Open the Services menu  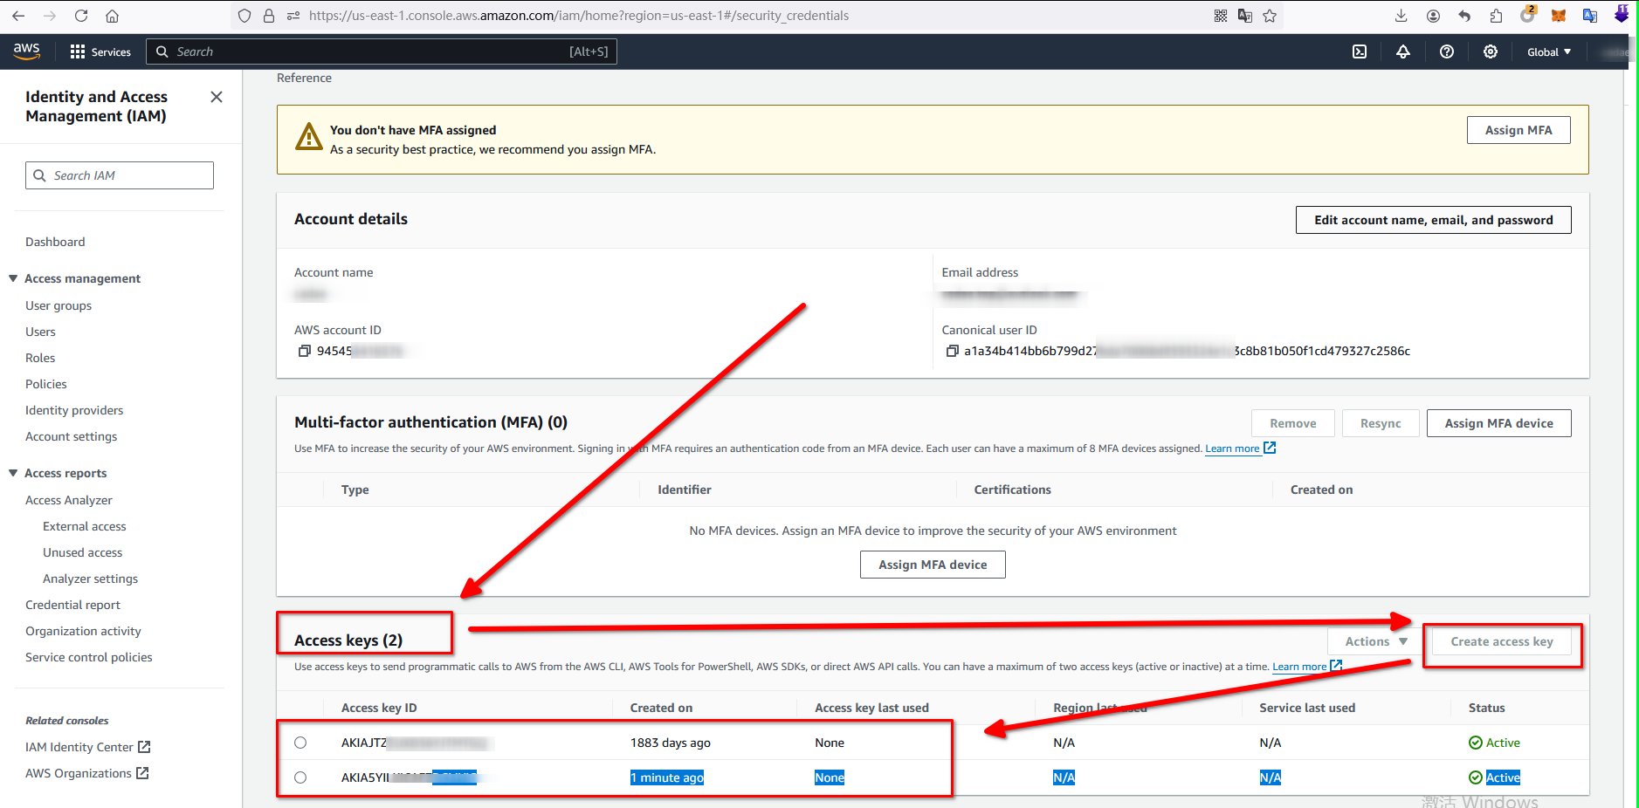(x=100, y=51)
